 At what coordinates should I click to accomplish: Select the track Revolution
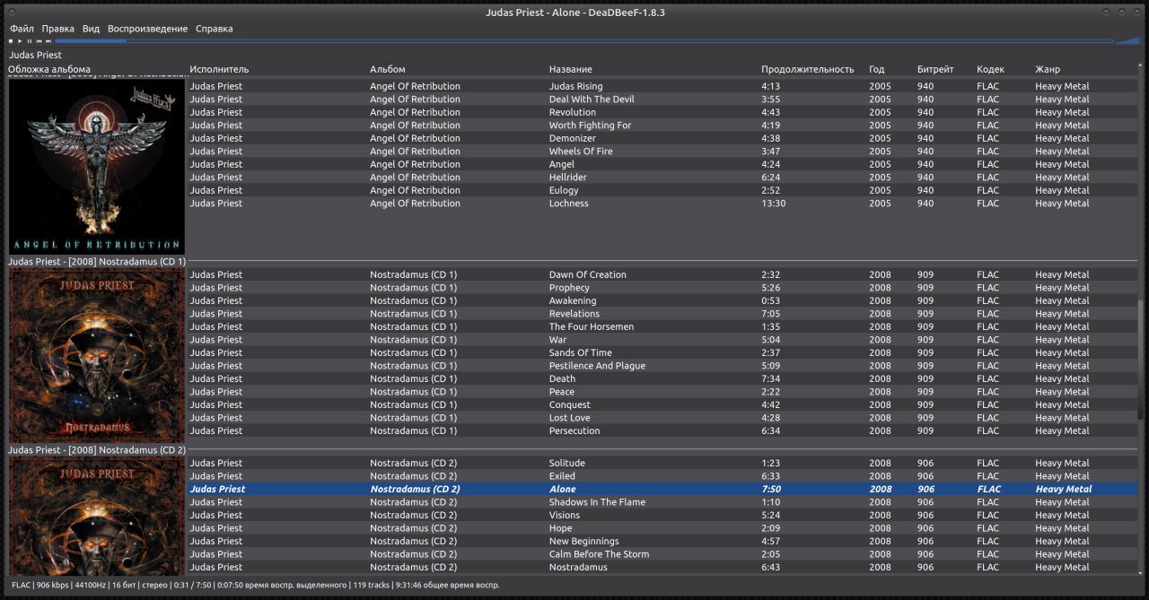662,112
